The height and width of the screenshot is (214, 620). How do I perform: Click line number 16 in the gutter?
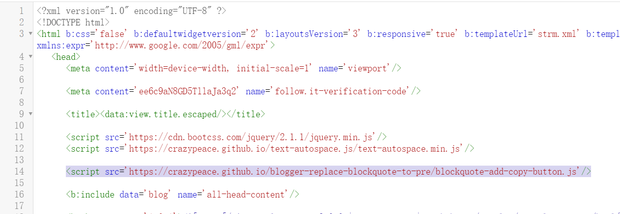click(x=19, y=194)
